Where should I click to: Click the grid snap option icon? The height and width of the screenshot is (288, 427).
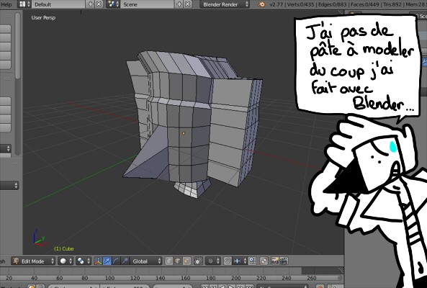(x=253, y=261)
